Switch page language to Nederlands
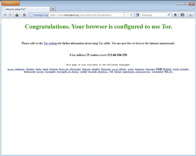Image resolution: width=196 pixels, height=156 pixels. (30, 71)
